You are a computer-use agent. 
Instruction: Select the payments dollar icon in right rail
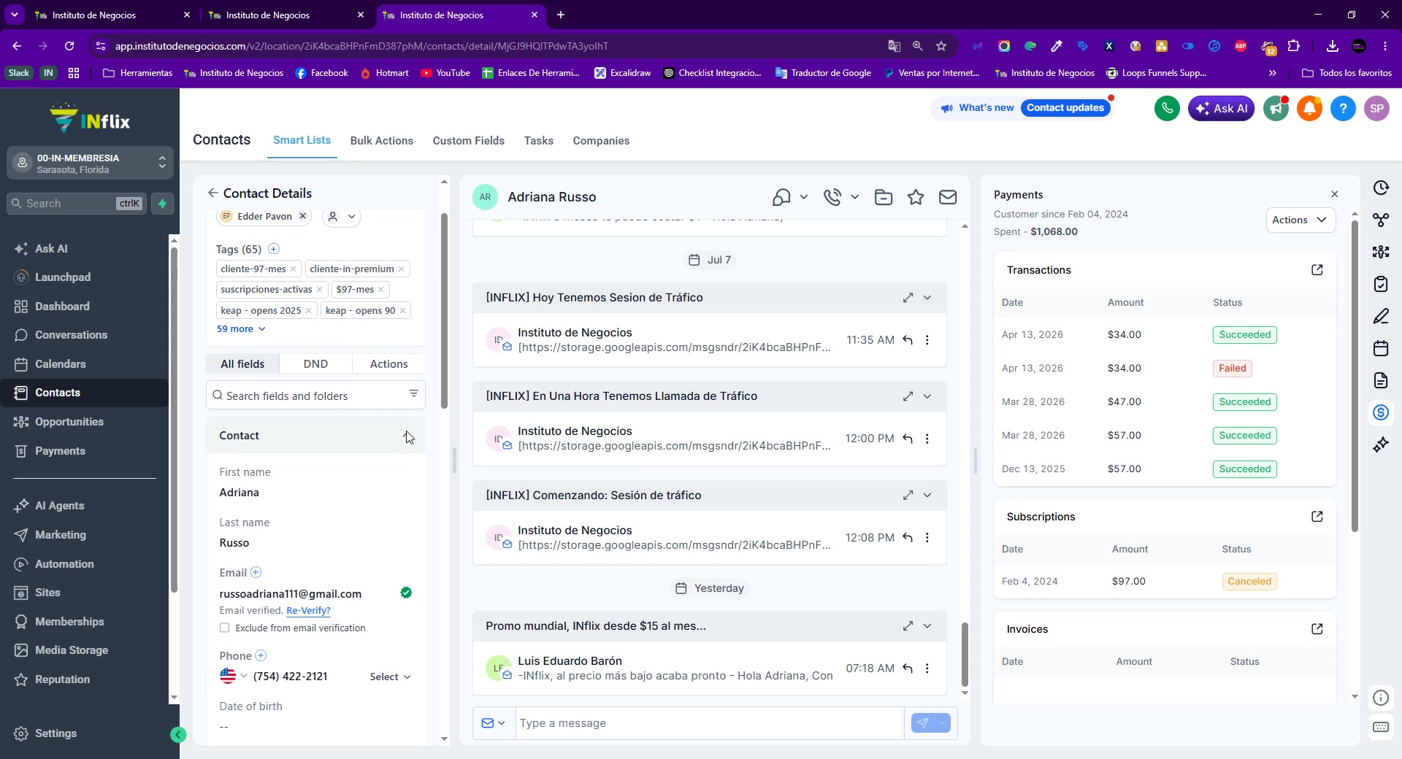(1381, 412)
